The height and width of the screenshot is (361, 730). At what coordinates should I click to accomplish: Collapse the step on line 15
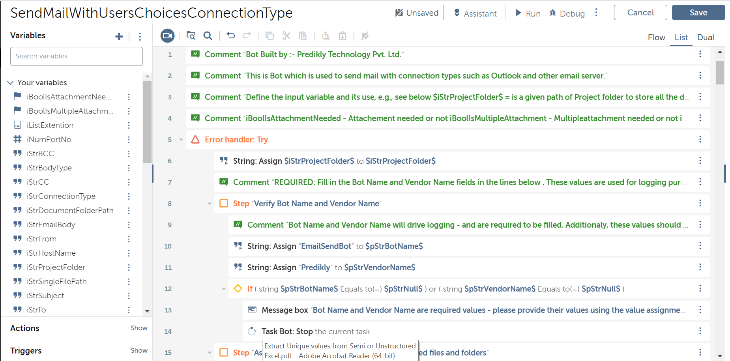(210, 353)
